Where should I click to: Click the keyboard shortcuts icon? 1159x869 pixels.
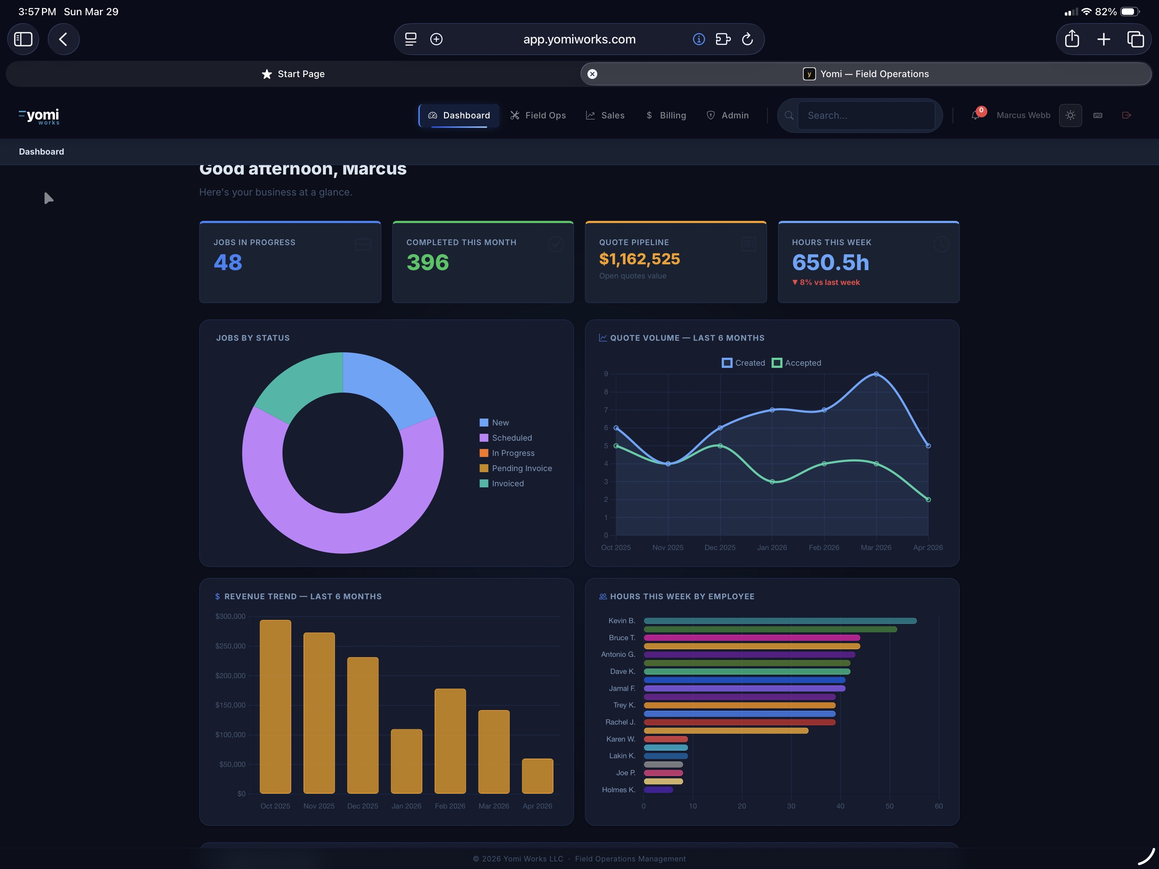point(1098,115)
